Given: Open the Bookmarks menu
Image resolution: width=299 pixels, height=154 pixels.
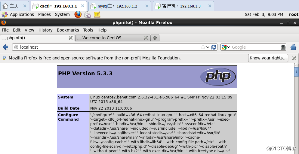Looking at the screenshot, I should click(68, 30).
